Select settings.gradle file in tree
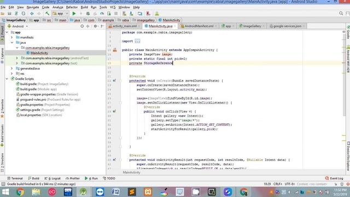 40,110
